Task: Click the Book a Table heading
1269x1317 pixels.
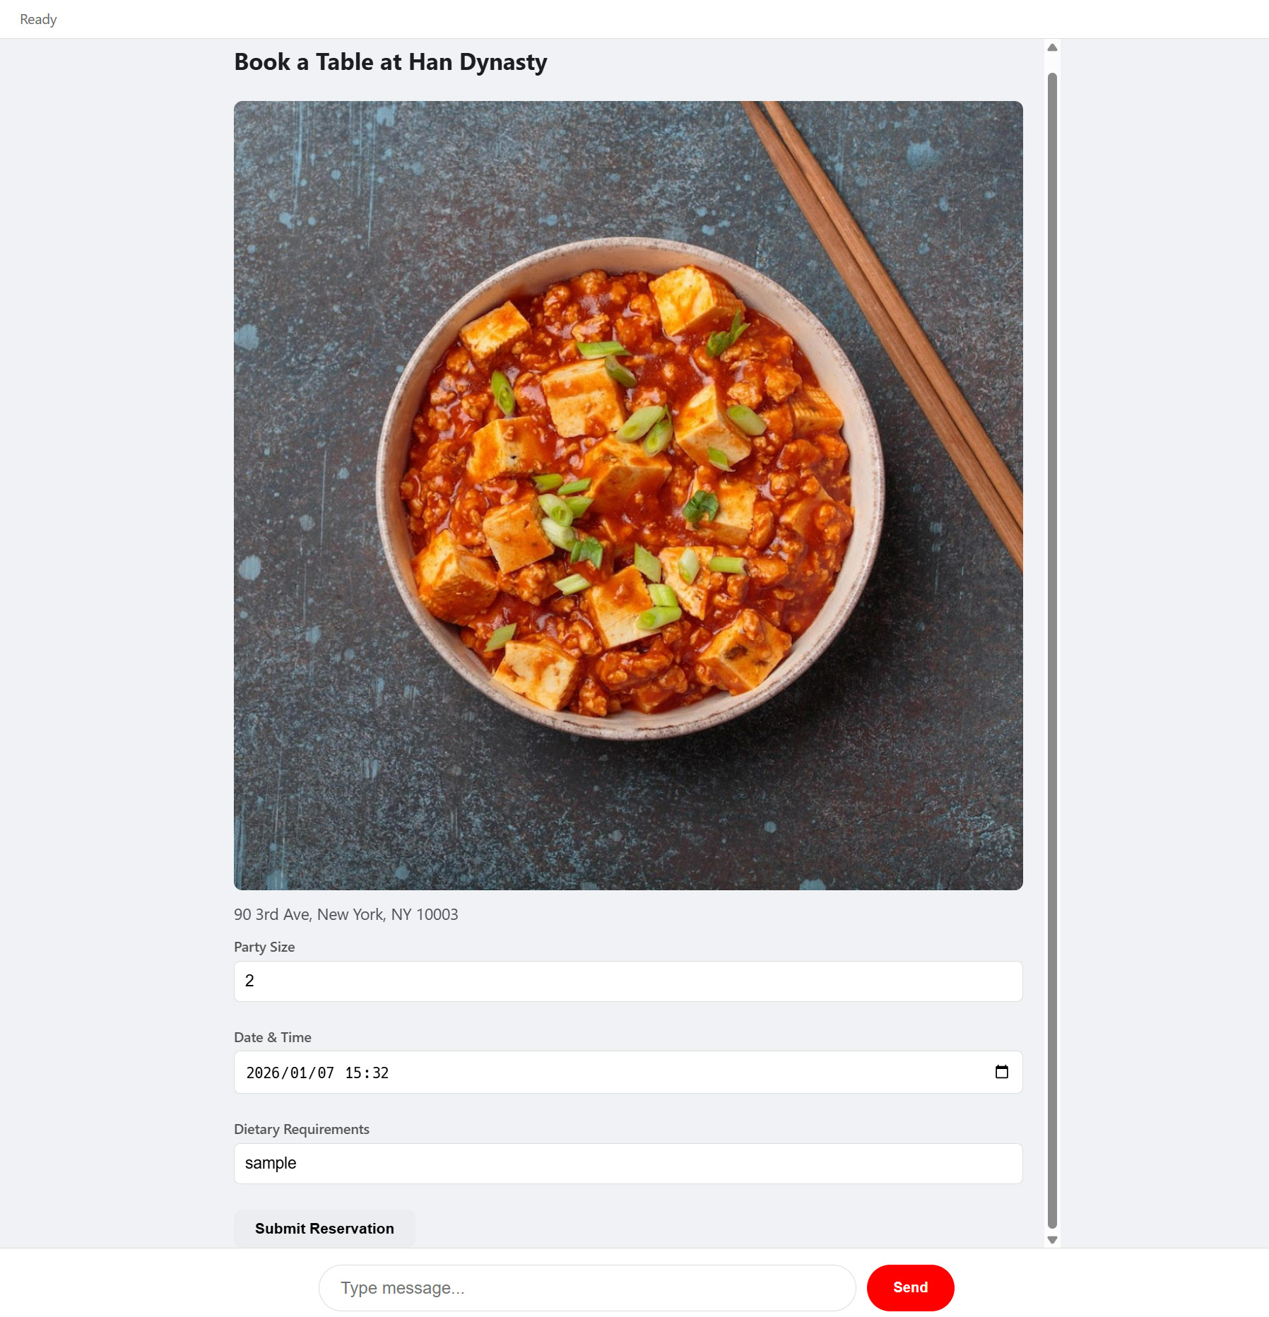Action: [391, 62]
